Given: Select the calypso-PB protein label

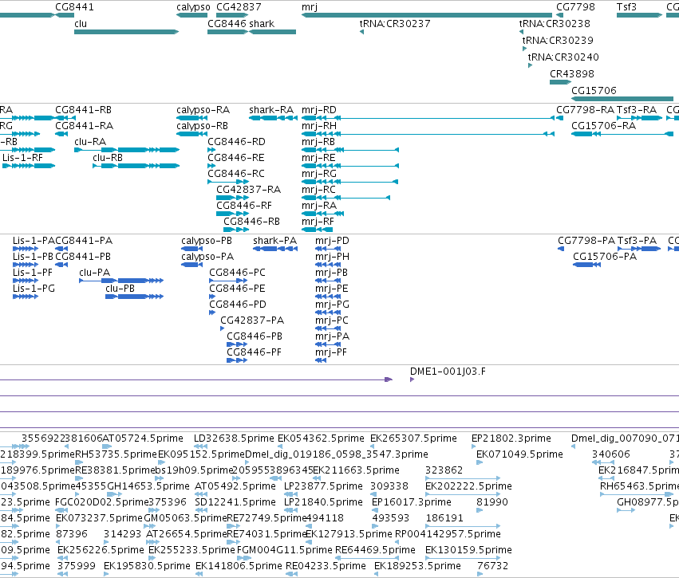Looking at the screenshot, I should point(207,241).
